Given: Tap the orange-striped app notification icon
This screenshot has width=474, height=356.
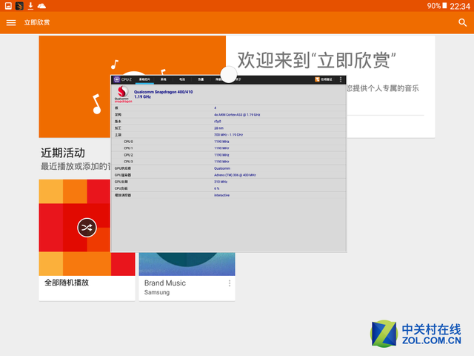Looking at the screenshot, I should [19, 6].
